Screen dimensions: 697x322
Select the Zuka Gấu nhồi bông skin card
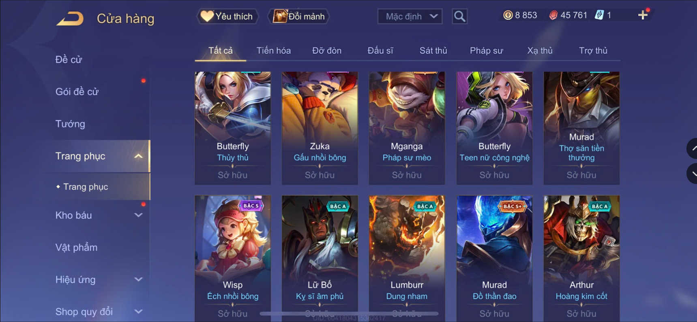coord(320,128)
